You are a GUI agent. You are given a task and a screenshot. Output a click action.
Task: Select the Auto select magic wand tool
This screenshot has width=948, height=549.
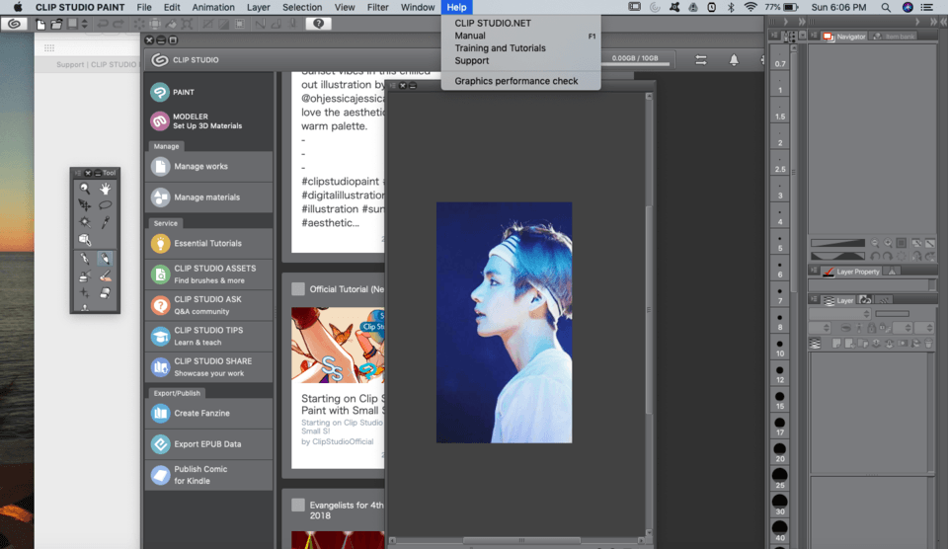[85, 222]
